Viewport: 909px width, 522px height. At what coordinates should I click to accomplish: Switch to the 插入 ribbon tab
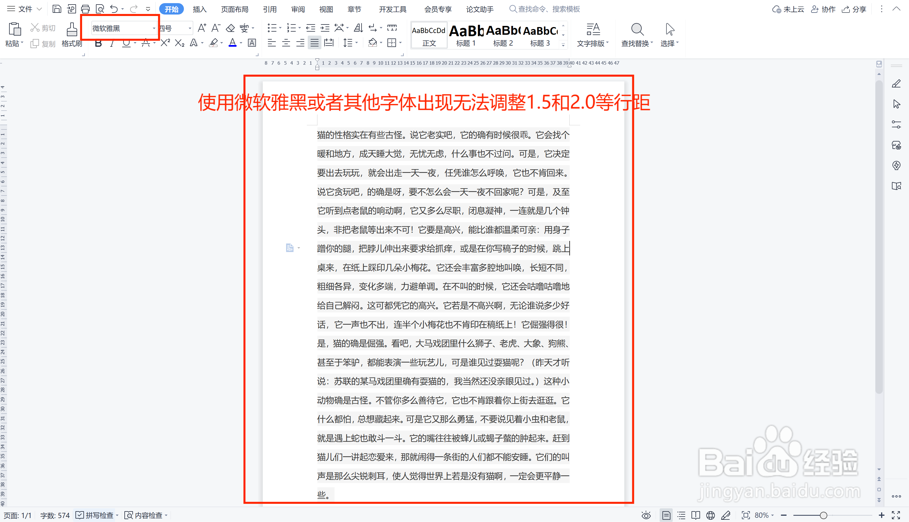[199, 9]
